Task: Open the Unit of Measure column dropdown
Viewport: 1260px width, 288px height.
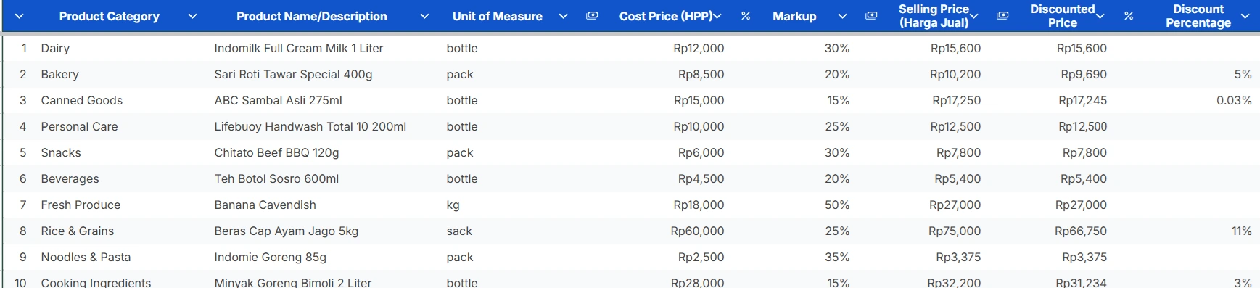Action: 563,16
